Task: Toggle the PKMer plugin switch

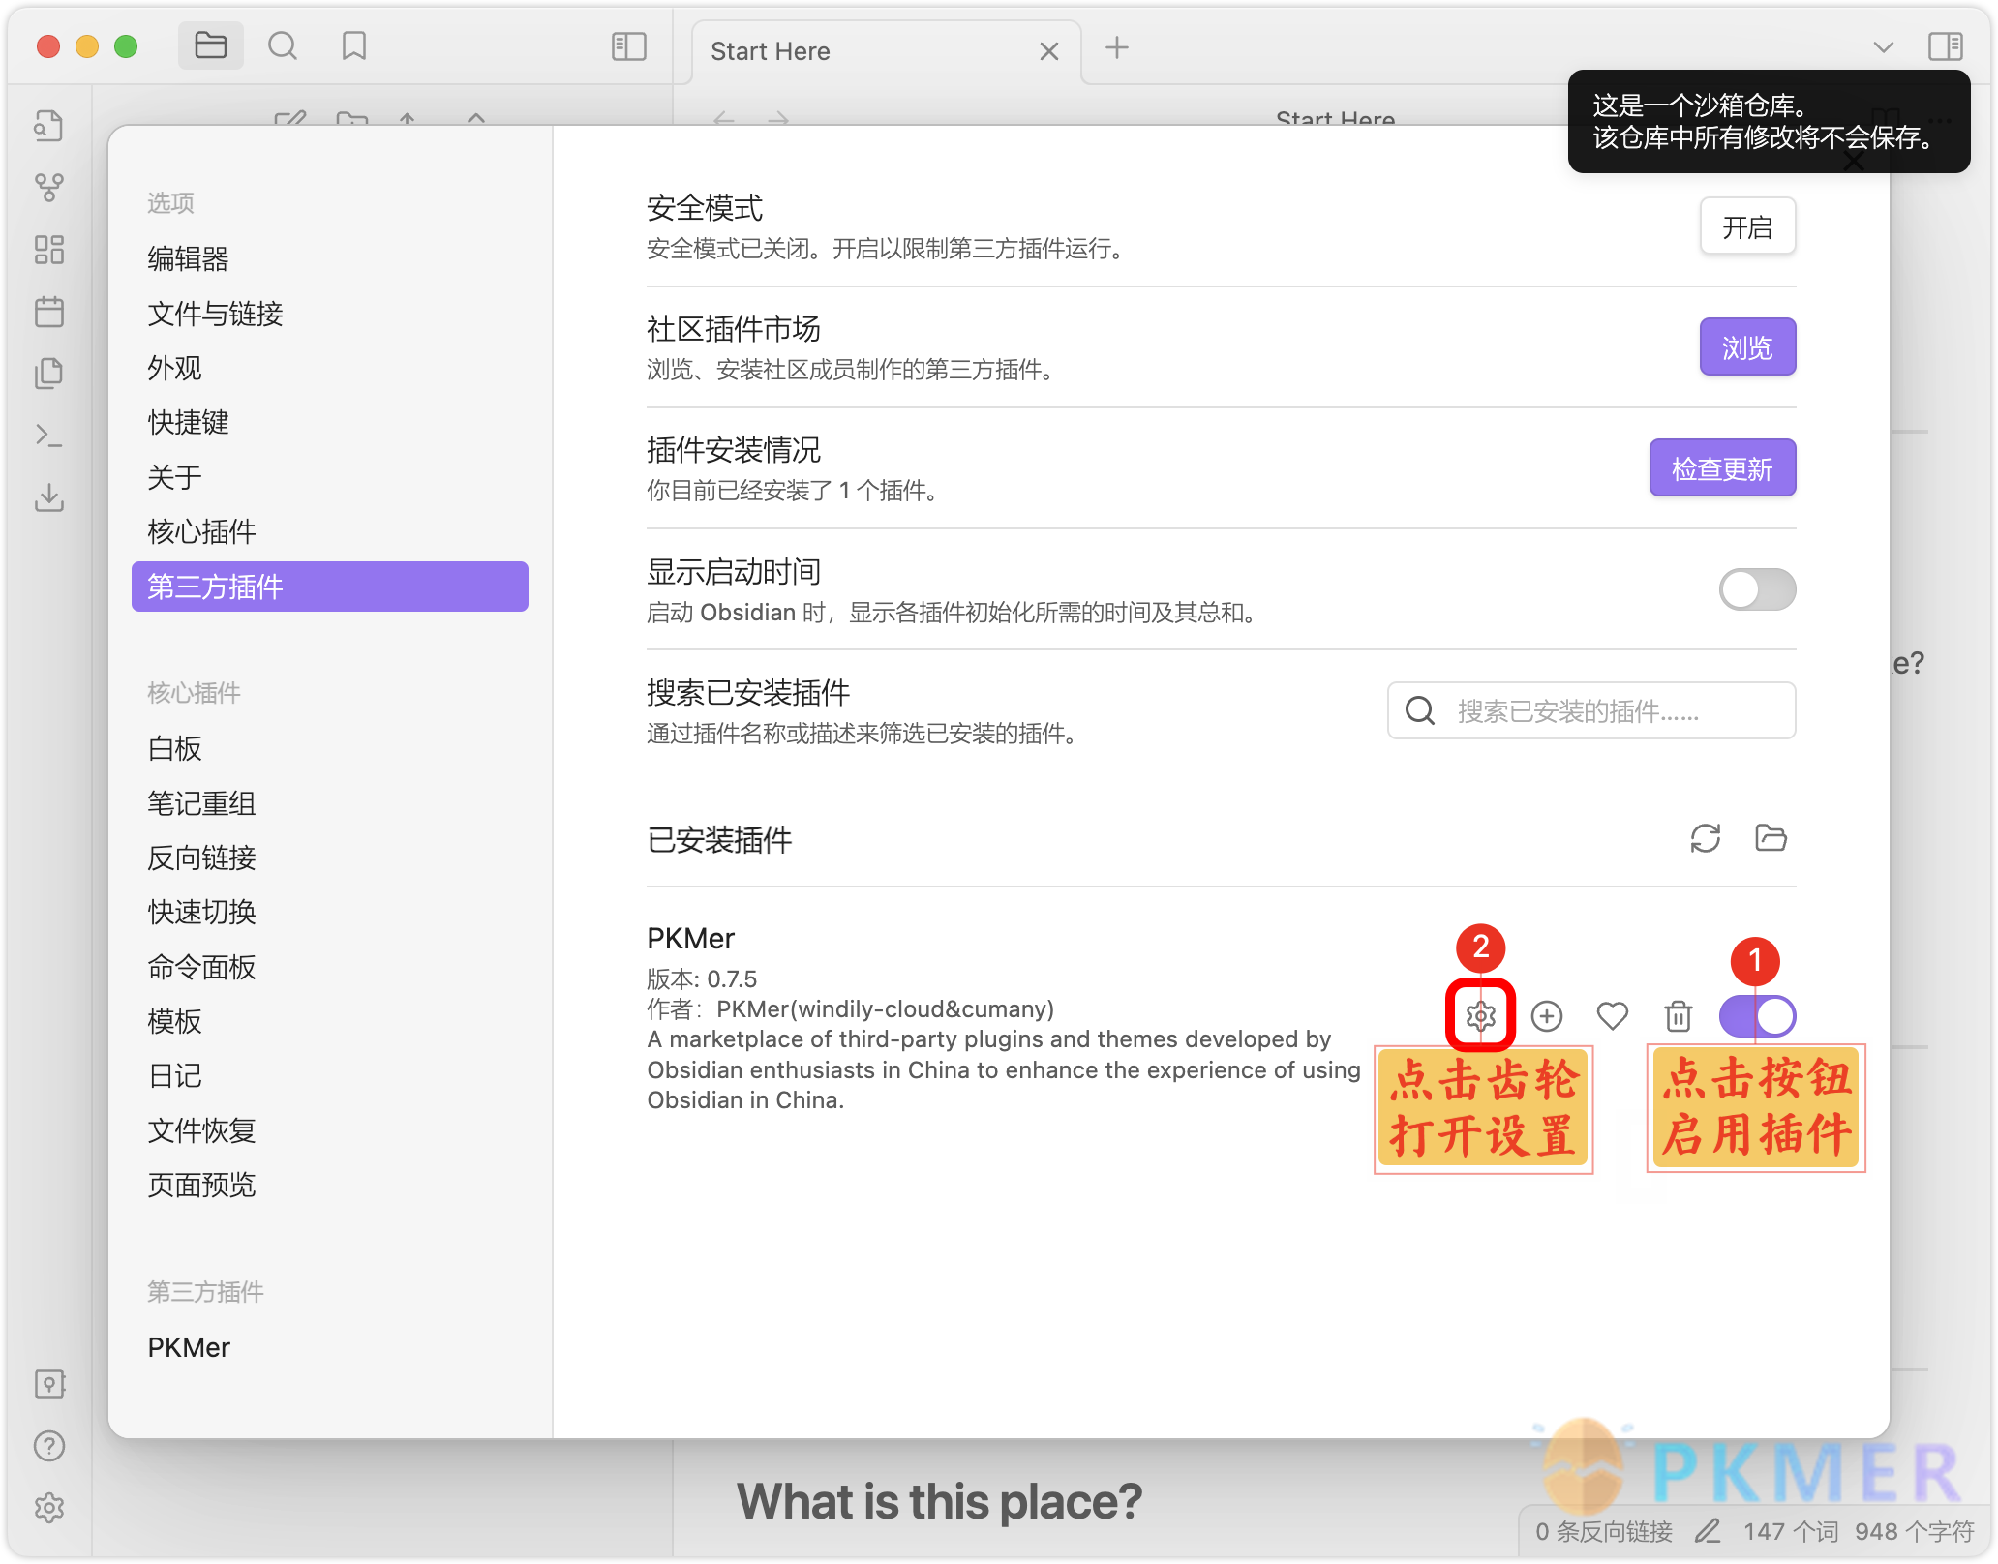Action: pyautogui.click(x=1757, y=1016)
